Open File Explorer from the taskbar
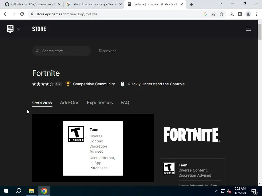Image resolution: width=262 pixels, height=196 pixels. pos(31,191)
